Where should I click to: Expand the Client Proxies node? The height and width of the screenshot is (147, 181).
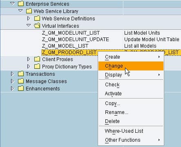pyautogui.click(x=29, y=59)
